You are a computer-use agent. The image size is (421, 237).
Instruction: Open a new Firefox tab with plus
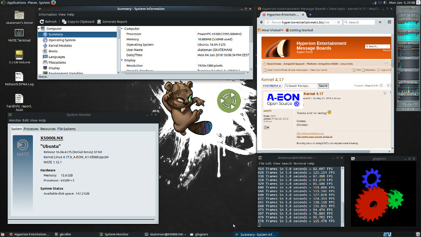[x=310, y=15]
